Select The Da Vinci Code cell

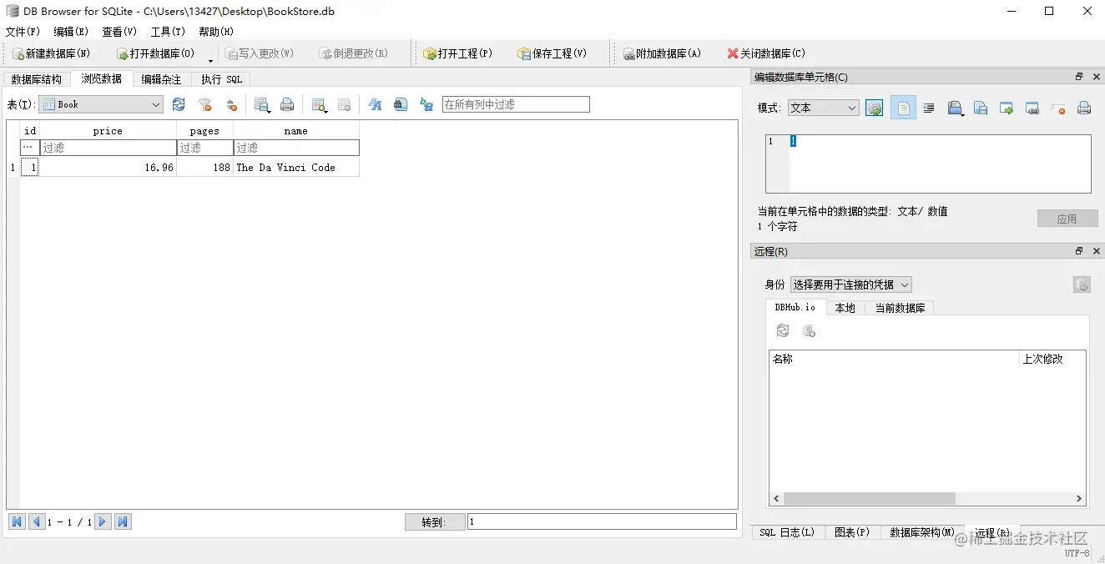(296, 167)
